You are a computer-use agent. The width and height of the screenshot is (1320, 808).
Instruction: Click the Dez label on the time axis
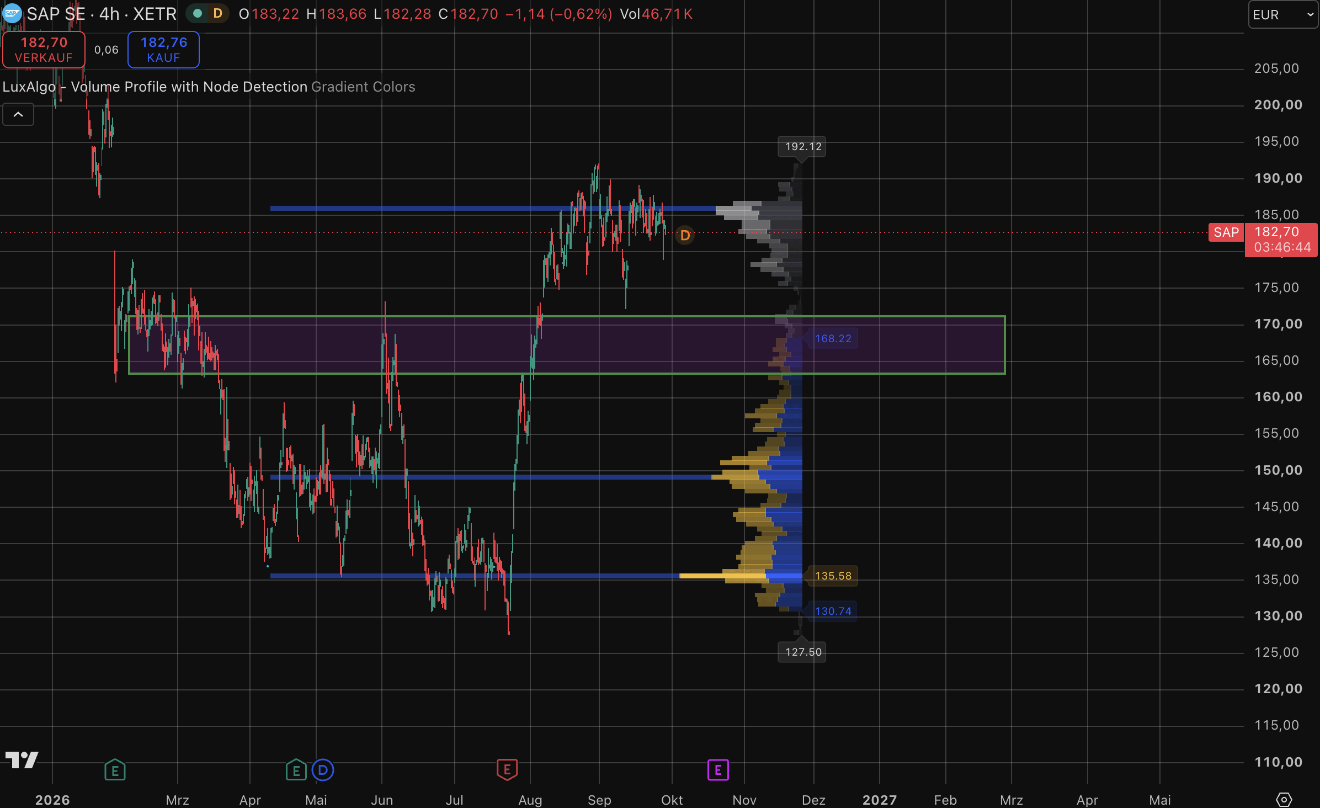click(x=813, y=800)
